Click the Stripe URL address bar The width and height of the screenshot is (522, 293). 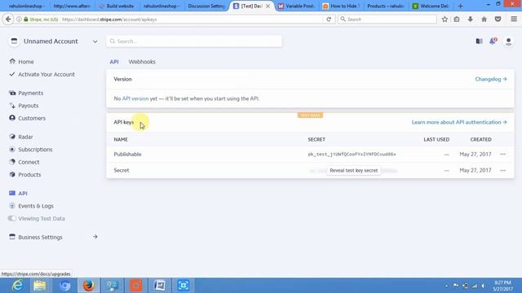(192, 20)
